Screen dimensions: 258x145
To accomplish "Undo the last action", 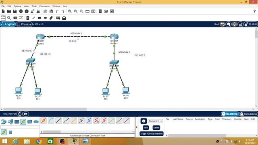I will 57,11.
